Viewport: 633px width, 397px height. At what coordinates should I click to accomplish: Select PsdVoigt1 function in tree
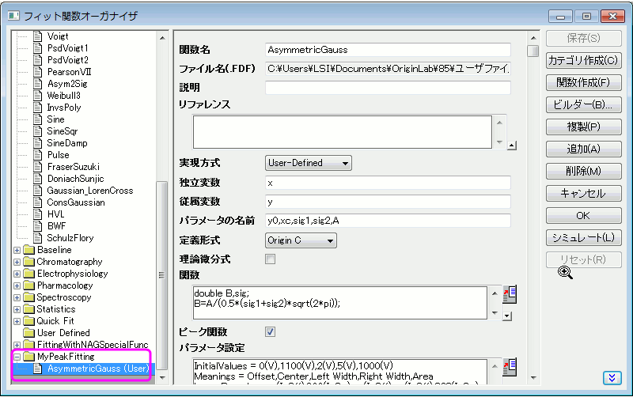67,48
